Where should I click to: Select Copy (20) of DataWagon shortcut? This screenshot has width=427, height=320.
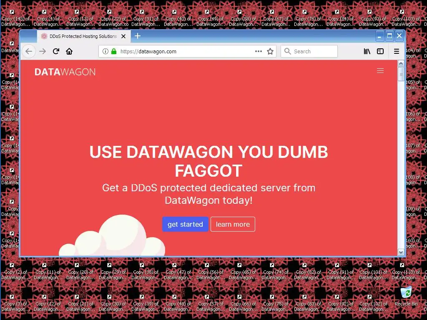click(80, 272)
